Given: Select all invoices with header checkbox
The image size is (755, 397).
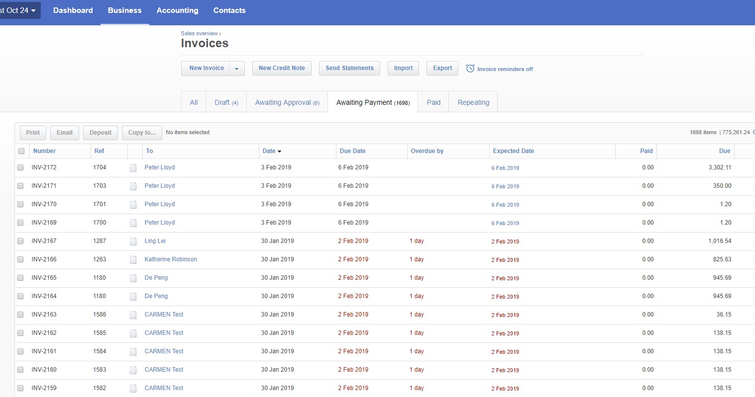Looking at the screenshot, I should 21,151.
